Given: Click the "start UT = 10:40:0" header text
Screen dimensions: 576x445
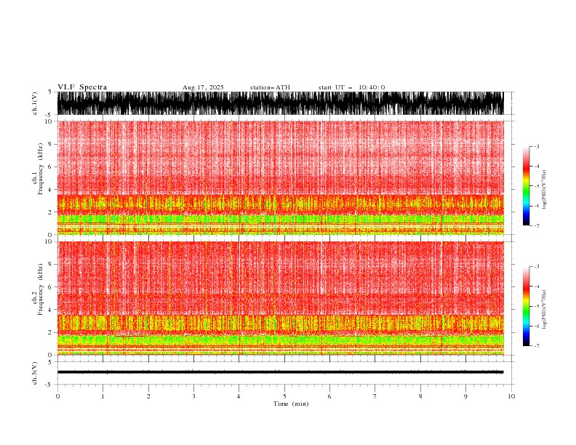Looking at the screenshot, I should pyautogui.click(x=351, y=87).
